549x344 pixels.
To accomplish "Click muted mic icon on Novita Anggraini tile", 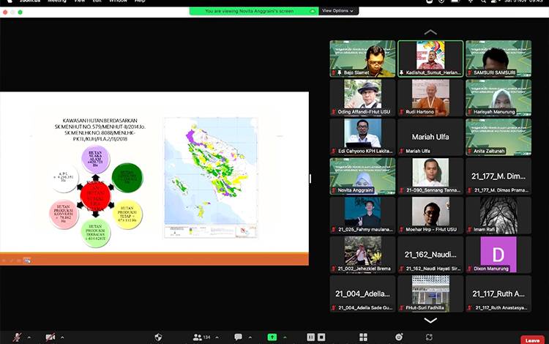I will (x=334, y=190).
